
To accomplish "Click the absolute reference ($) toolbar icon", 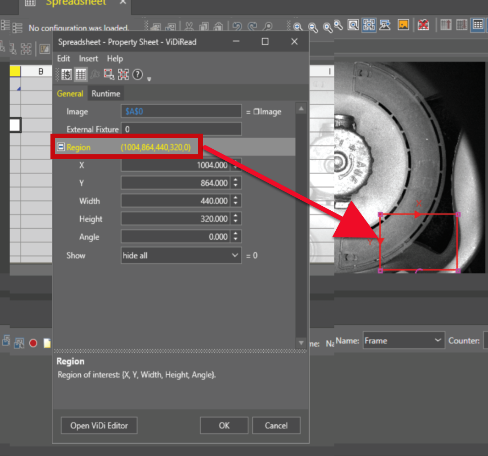I will [67, 74].
